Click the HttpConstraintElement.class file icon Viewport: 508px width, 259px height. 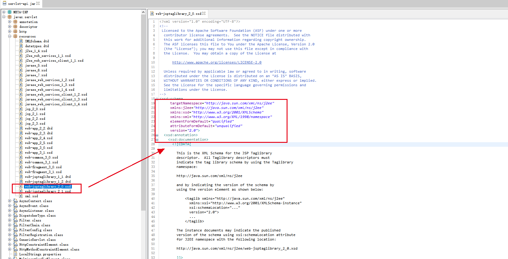[x=15, y=244]
